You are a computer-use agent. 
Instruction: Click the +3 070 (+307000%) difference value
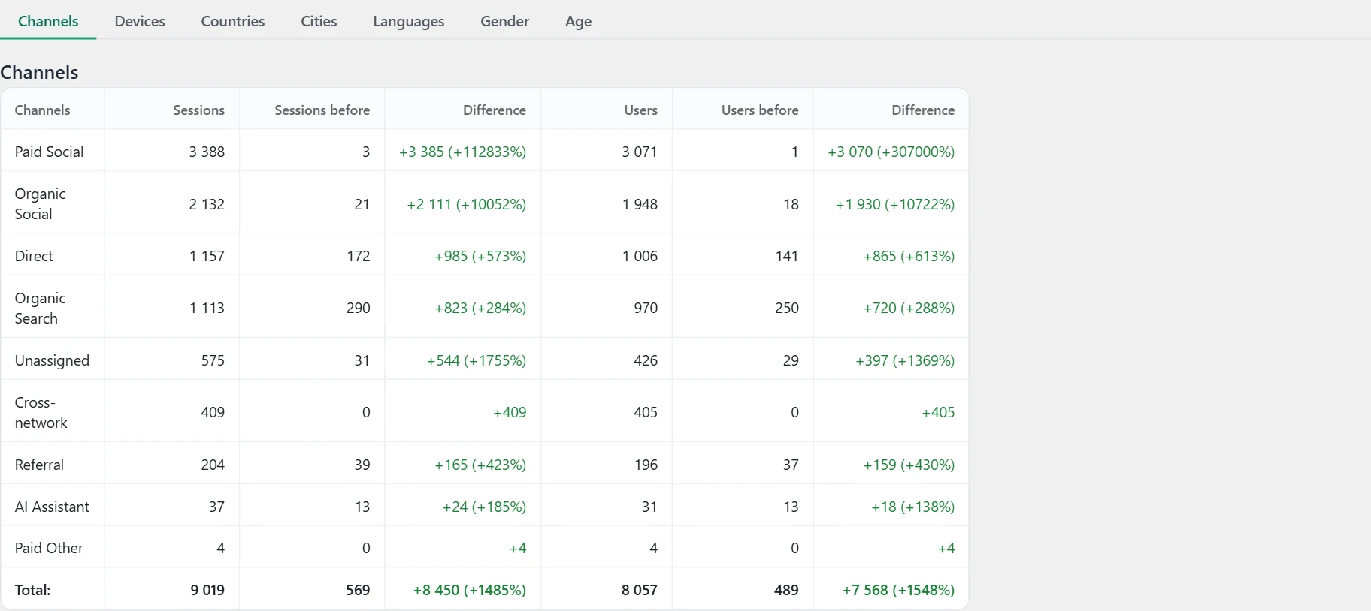click(x=891, y=152)
